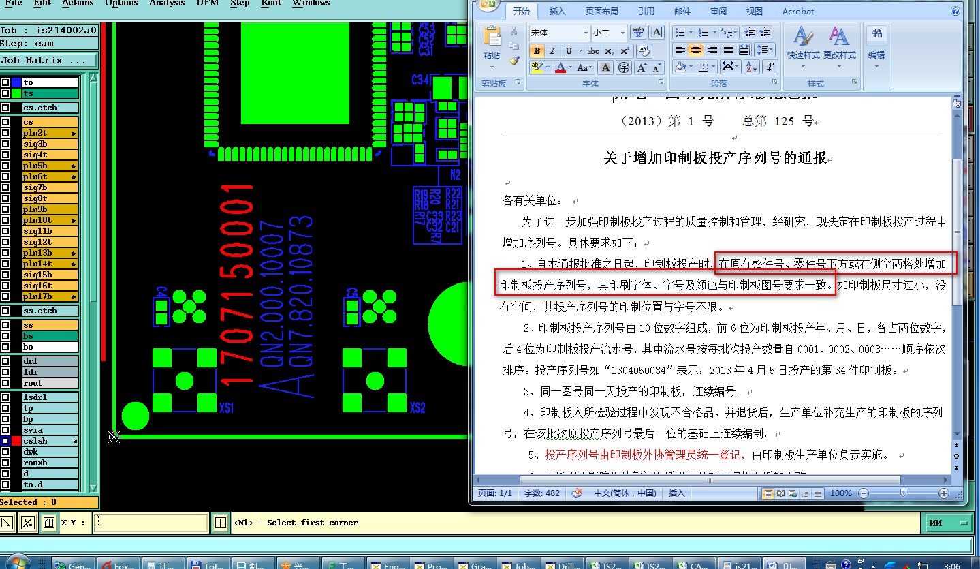Toggle Bold formatting in Word
Viewport: 980px width, 569px height.
[x=537, y=51]
